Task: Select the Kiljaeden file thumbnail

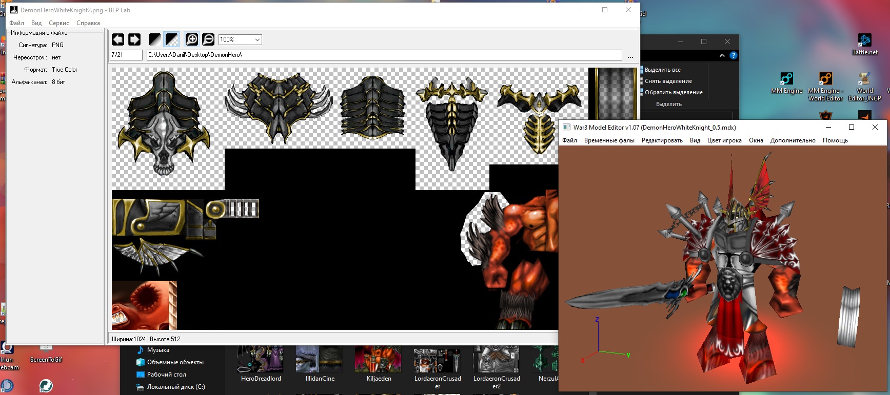Action: [379, 364]
